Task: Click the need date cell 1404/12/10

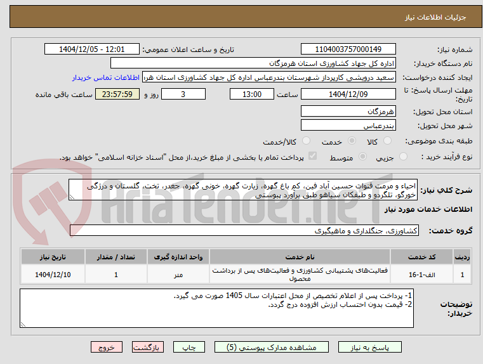Action: point(53,275)
